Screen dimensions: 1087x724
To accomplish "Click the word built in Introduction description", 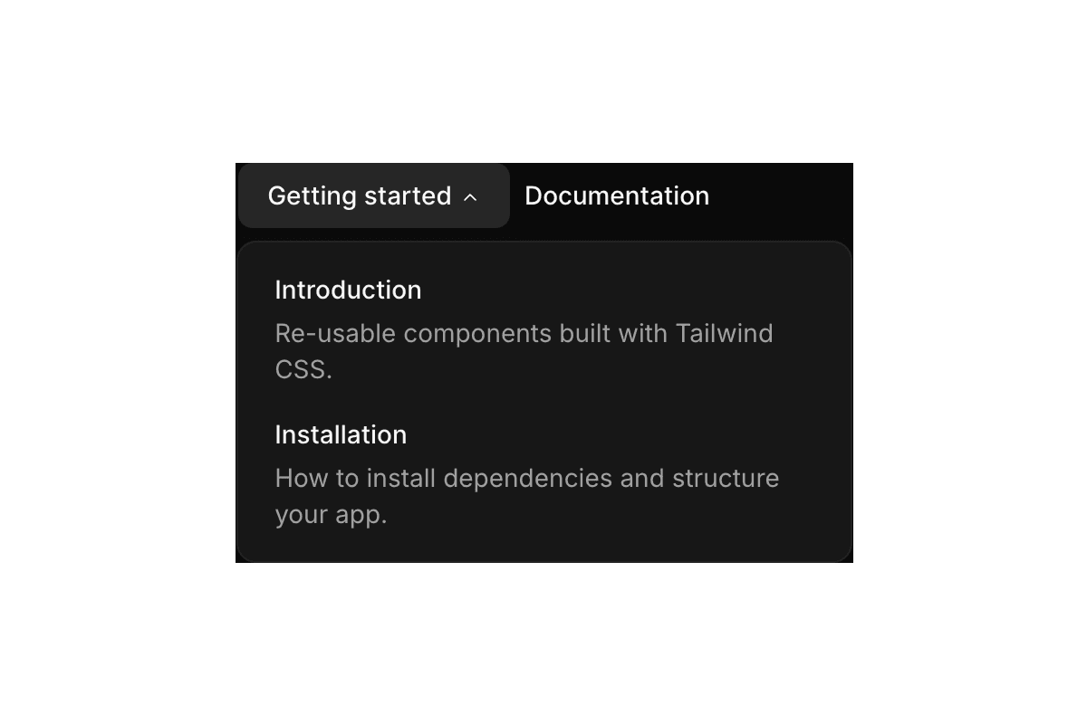I will [x=585, y=333].
